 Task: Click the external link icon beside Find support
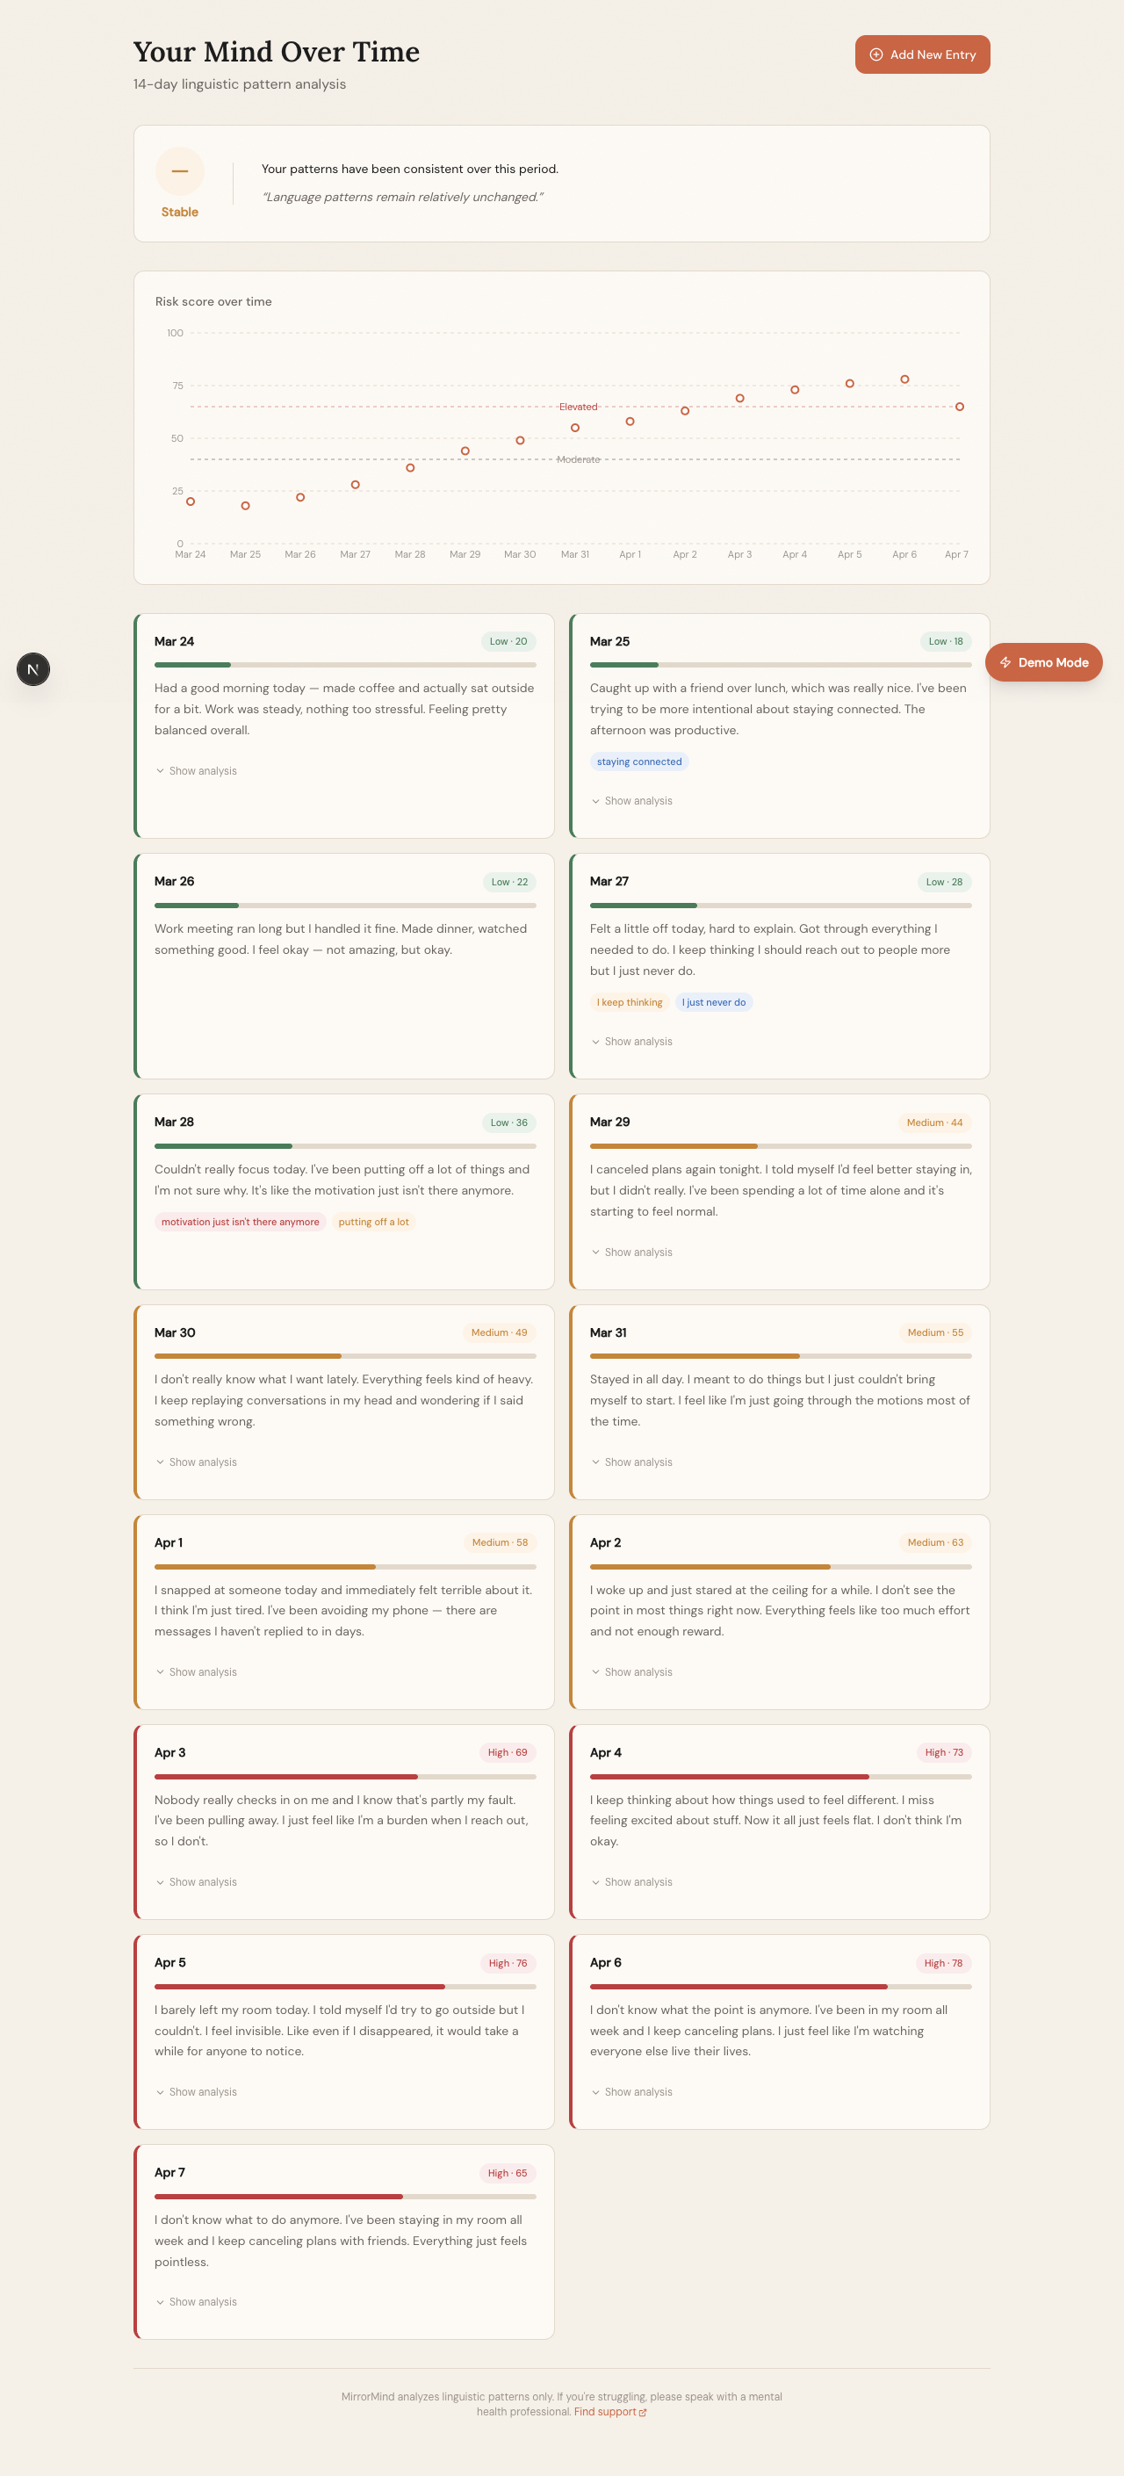(x=643, y=2413)
